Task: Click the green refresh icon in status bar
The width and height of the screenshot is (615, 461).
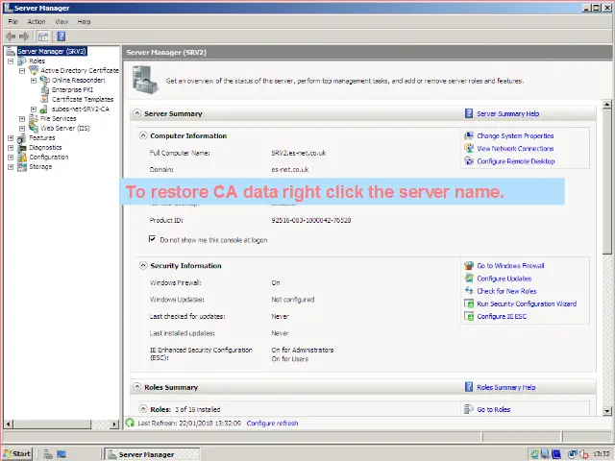Action: click(x=131, y=423)
